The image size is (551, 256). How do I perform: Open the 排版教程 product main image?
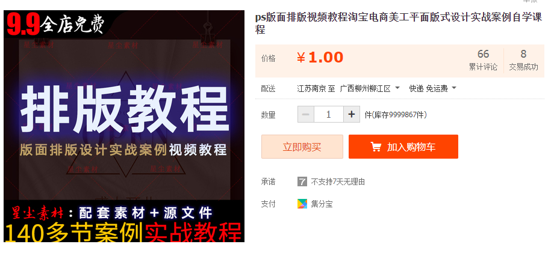coord(124,126)
